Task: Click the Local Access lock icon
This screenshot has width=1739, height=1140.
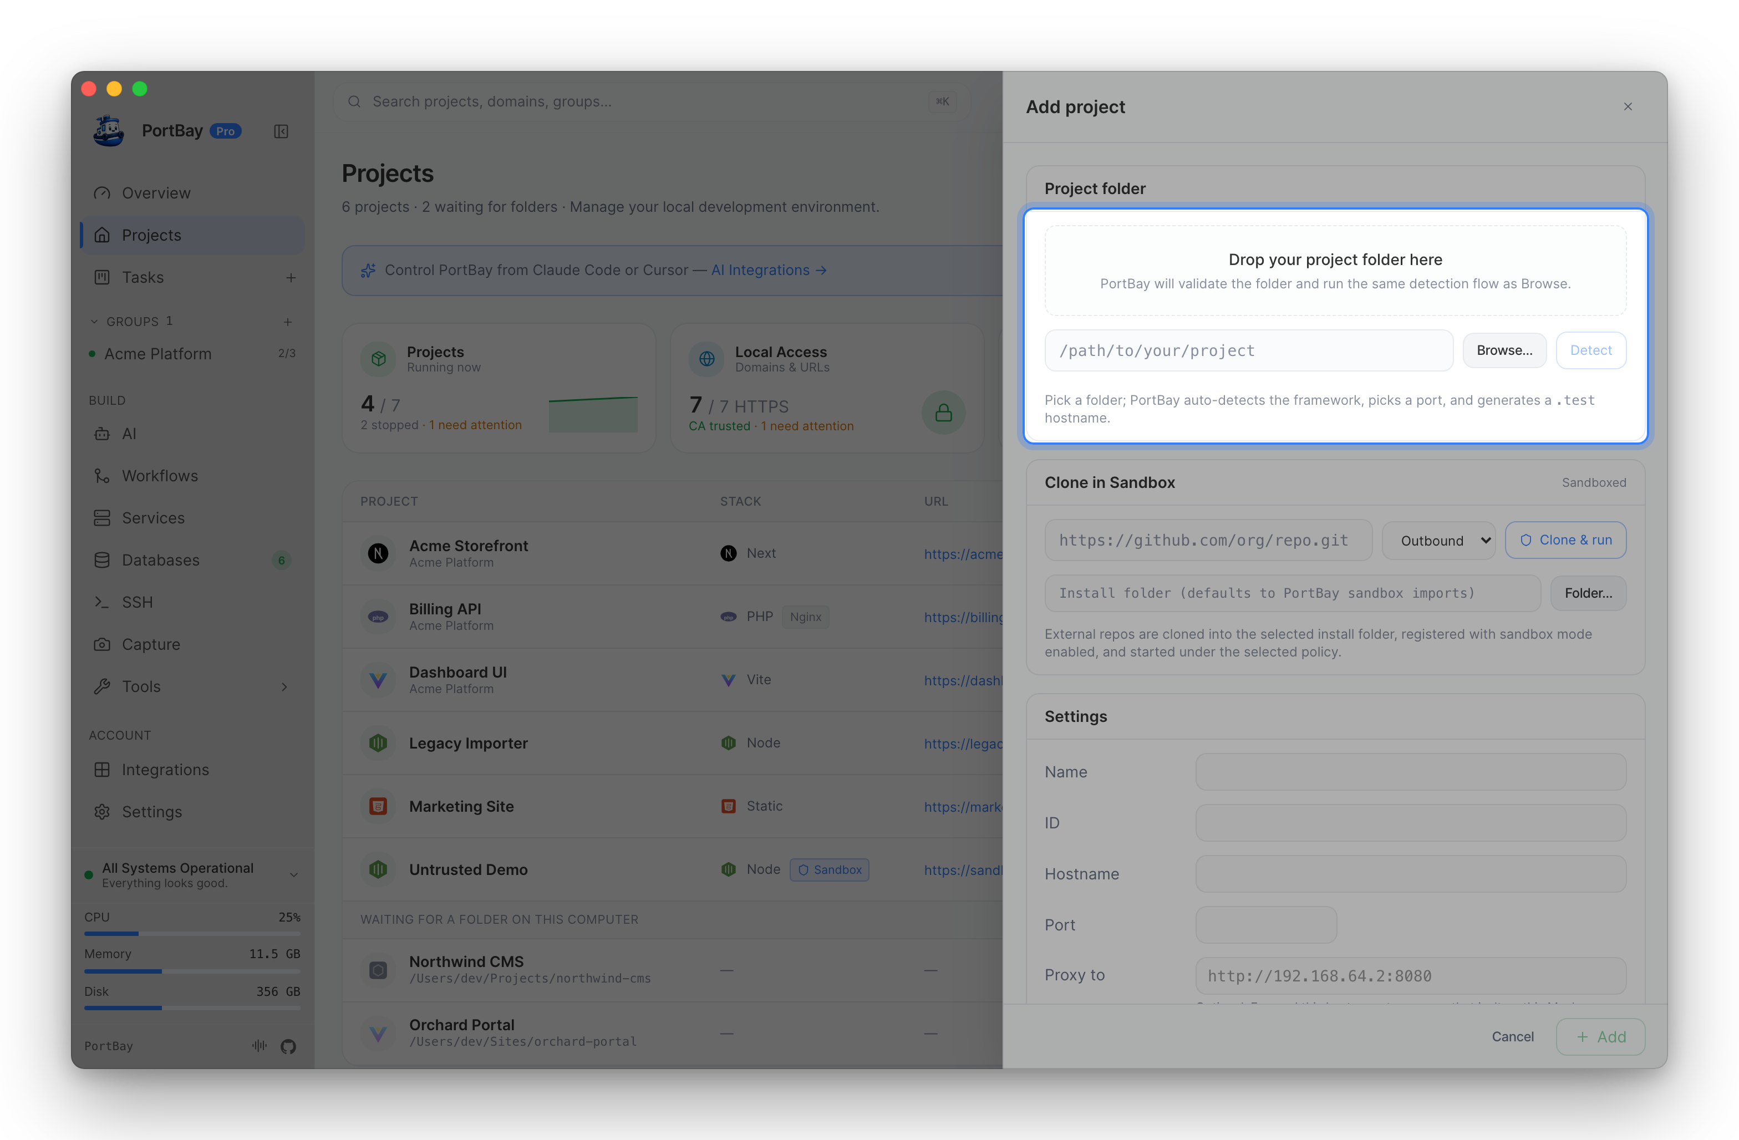Action: point(943,413)
